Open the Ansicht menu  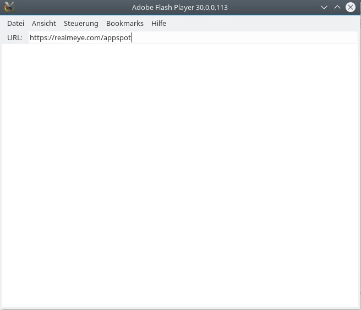tap(43, 24)
